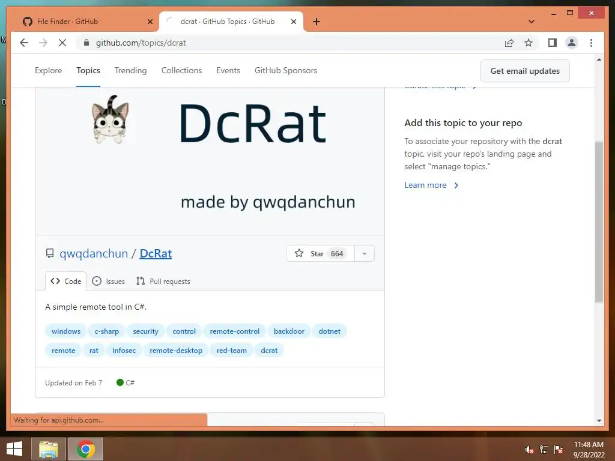The width and height of the screenshot is (615, 461).
Task: Open the network tray icon
Action: click(x=544, y=450)
